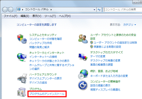The height and width of the screenshot is (99, 142).
Task: Open 設定の提案の表示 link
Action: 100,85
